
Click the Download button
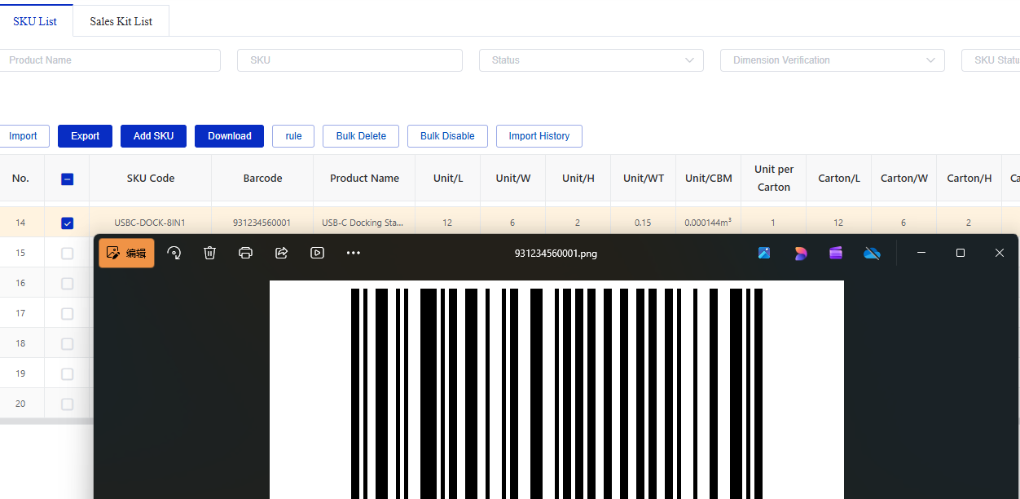(x=230, y=136)
